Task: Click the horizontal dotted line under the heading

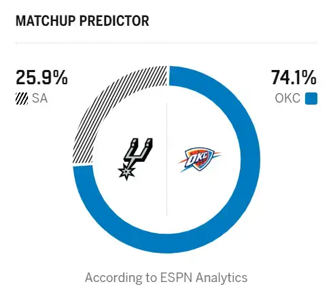Action: [166, 43]
